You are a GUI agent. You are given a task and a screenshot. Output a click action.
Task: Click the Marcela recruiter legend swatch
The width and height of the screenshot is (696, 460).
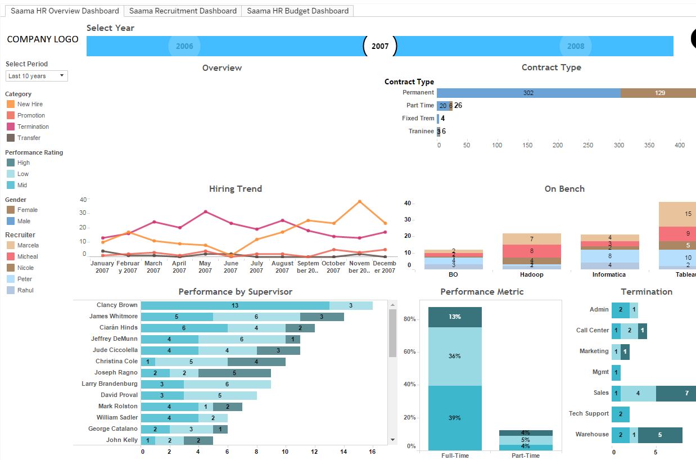11,245
